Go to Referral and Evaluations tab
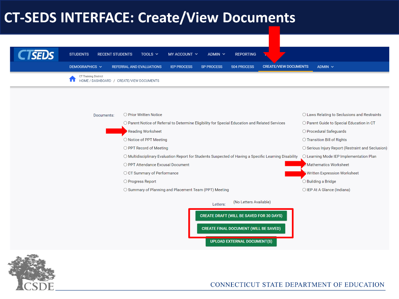399x299 pixels. click(x=137, y=67)
